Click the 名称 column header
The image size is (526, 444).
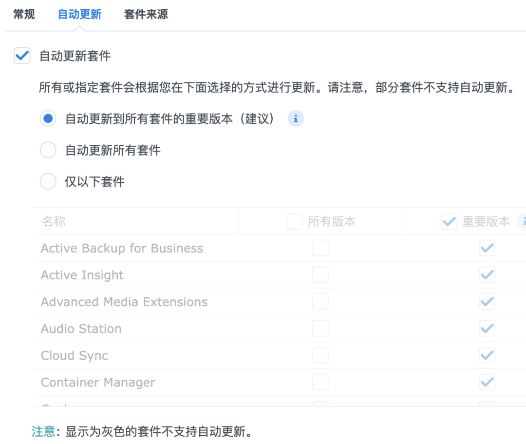(x=54, y=222)
